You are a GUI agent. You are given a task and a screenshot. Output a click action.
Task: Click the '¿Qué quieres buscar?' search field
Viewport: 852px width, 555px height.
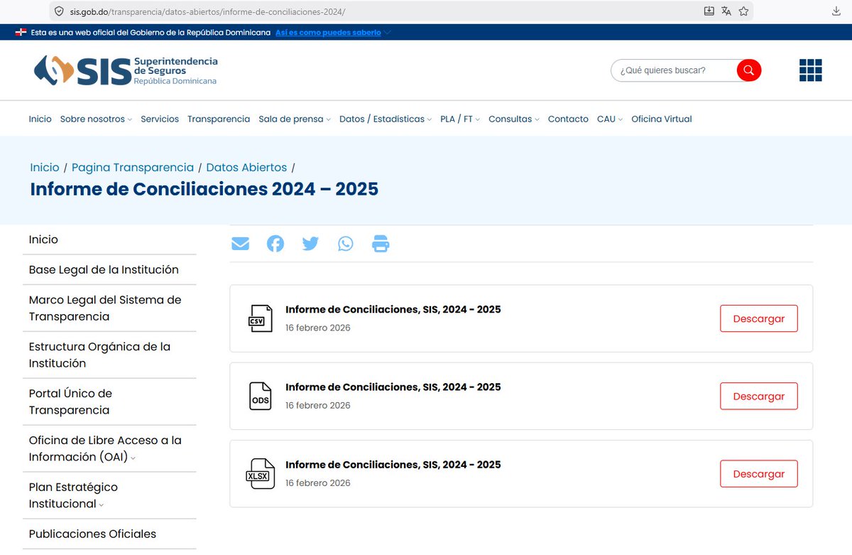pyautogui.click(x=674, y=70)
